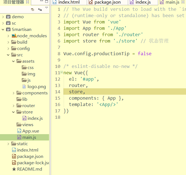Image resolution: width=186 pixels, height=175 pixels.
Task: Click the static folder icon
Action: pyautogui.click(x=14, y=144)
